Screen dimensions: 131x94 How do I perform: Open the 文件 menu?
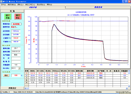pos(3,4)
